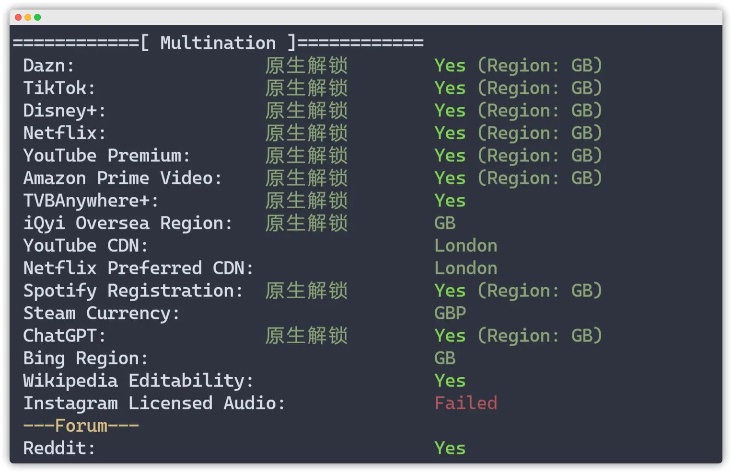Click "原生解锁" in the TVBAnywhere+ row
Viewport: 732px width, 473px height.
click(x=307, y=201)
